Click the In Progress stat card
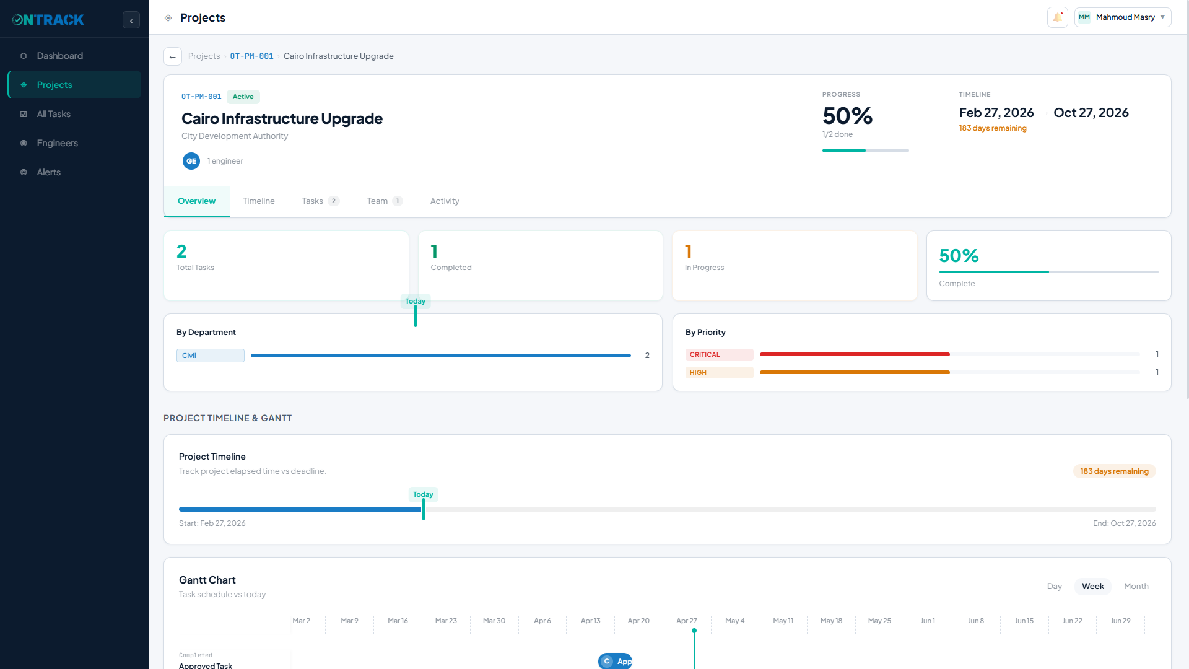1189x669 pixels. 795,266
